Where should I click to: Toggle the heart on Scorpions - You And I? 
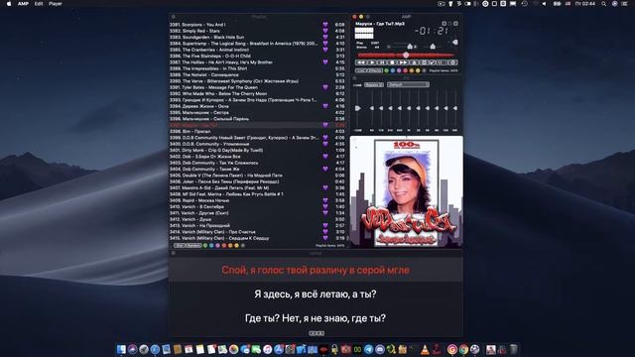pyautogui.click(x=325, y=25)
